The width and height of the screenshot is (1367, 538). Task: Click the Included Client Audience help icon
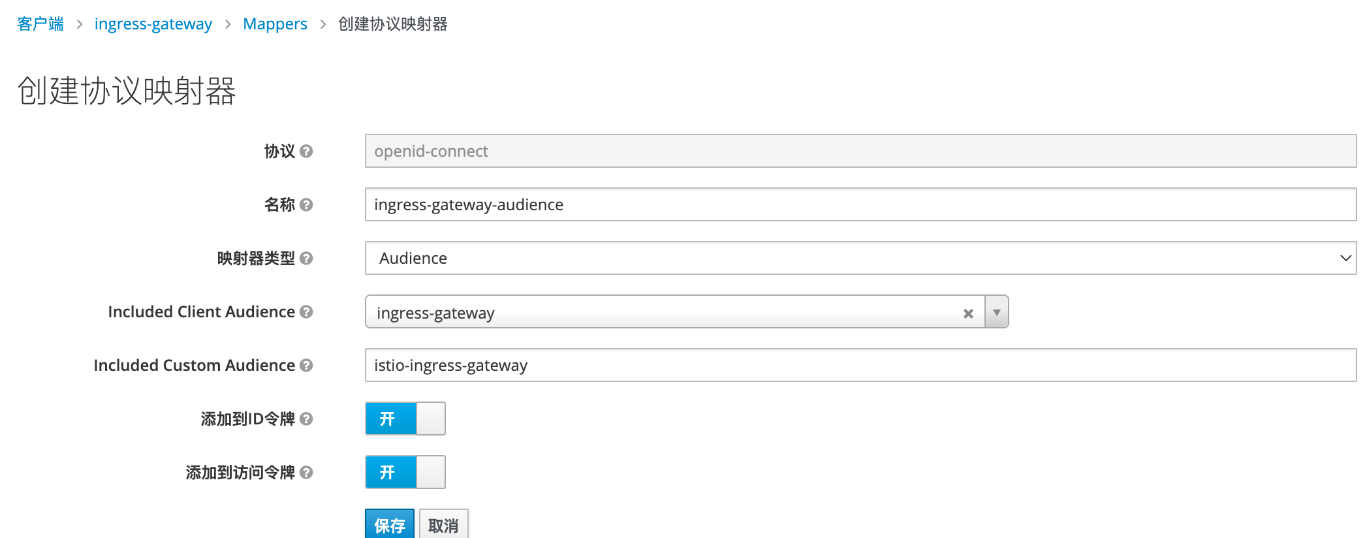pos(306,311)
